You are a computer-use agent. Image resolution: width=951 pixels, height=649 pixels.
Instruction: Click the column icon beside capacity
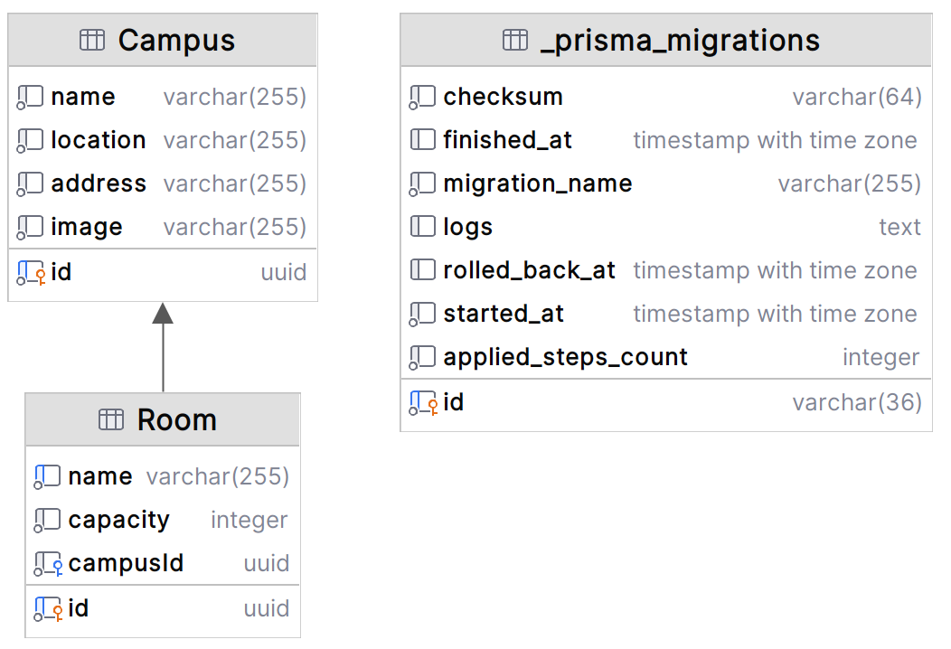click(x=48, y=520)
